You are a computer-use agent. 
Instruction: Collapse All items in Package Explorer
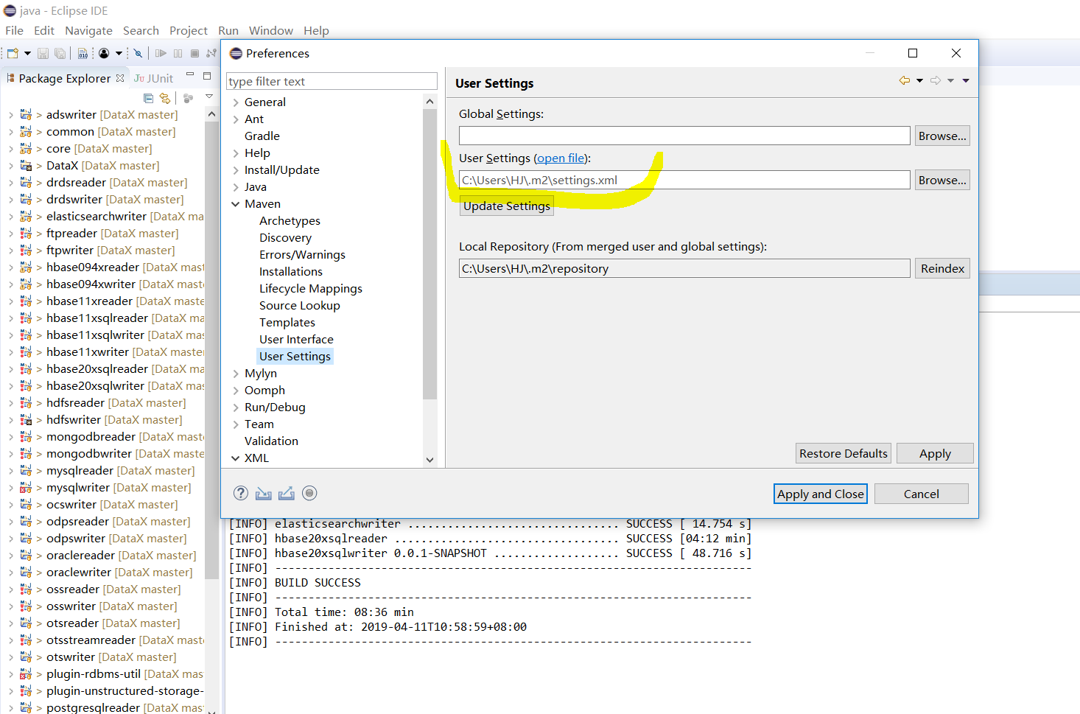coord(148,98)
